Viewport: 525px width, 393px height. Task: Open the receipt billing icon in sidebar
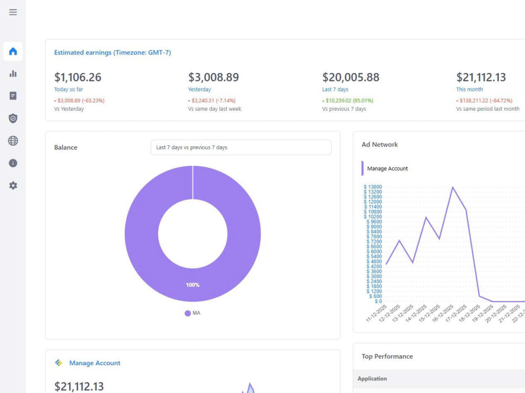(x=13, y=96)
